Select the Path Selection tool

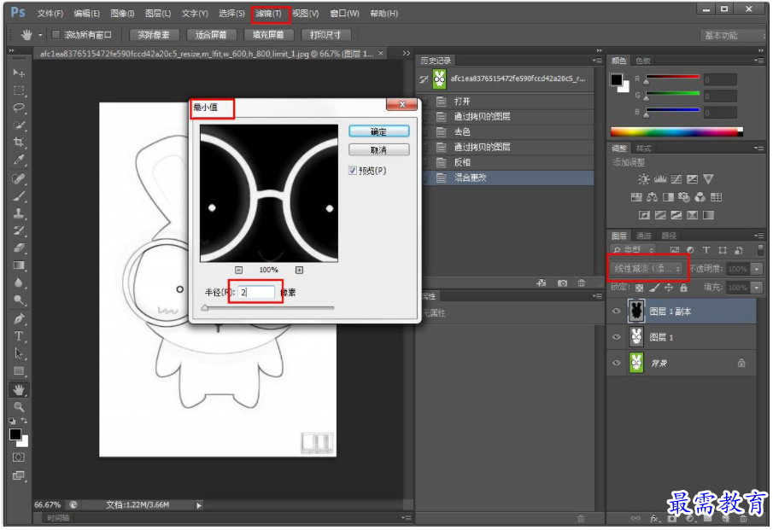coord(19,353)
